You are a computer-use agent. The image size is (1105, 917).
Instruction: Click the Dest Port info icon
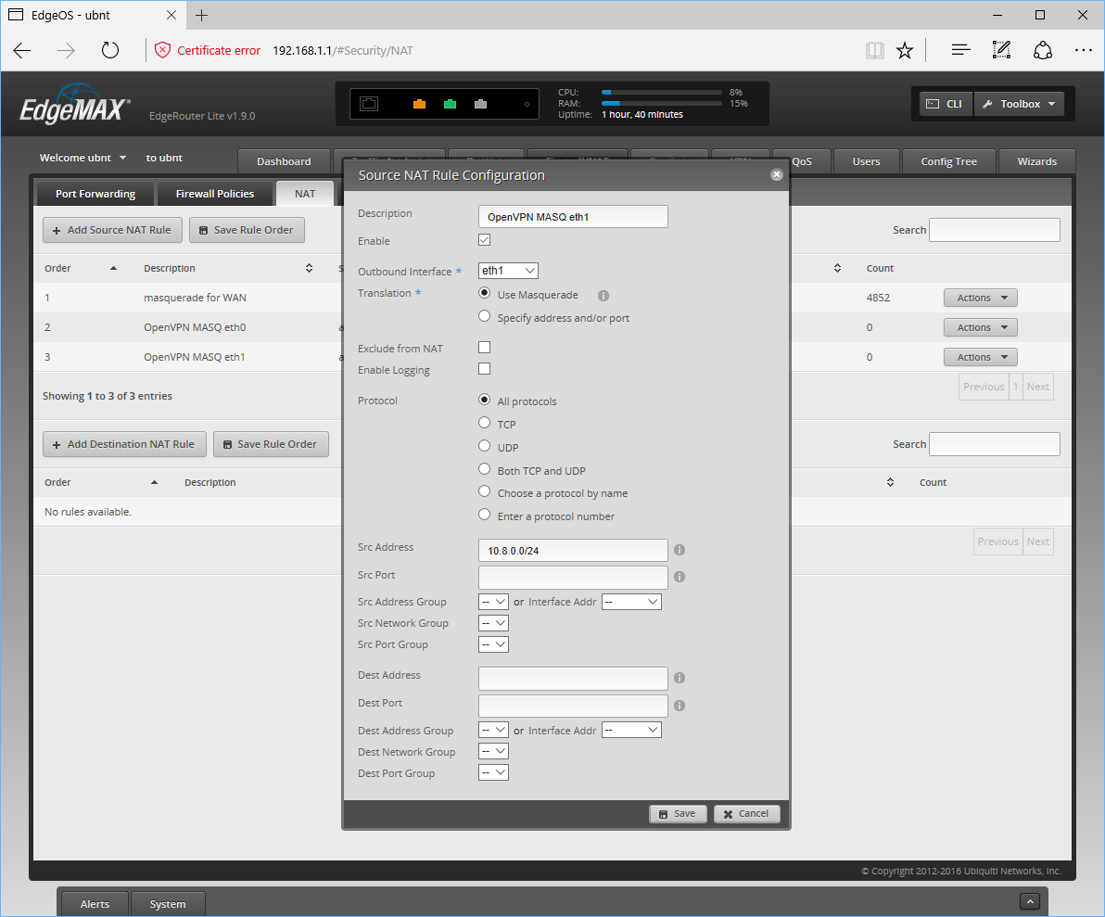[679, 706]
